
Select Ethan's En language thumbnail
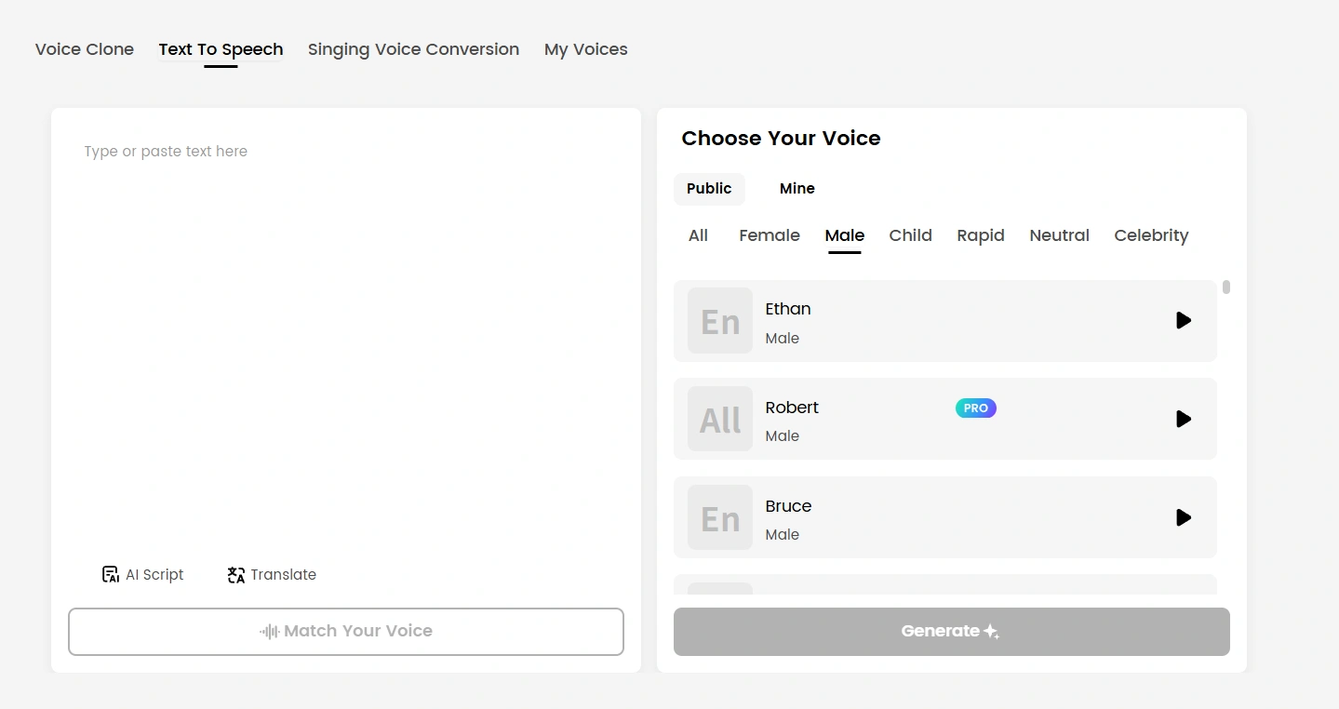720,321
